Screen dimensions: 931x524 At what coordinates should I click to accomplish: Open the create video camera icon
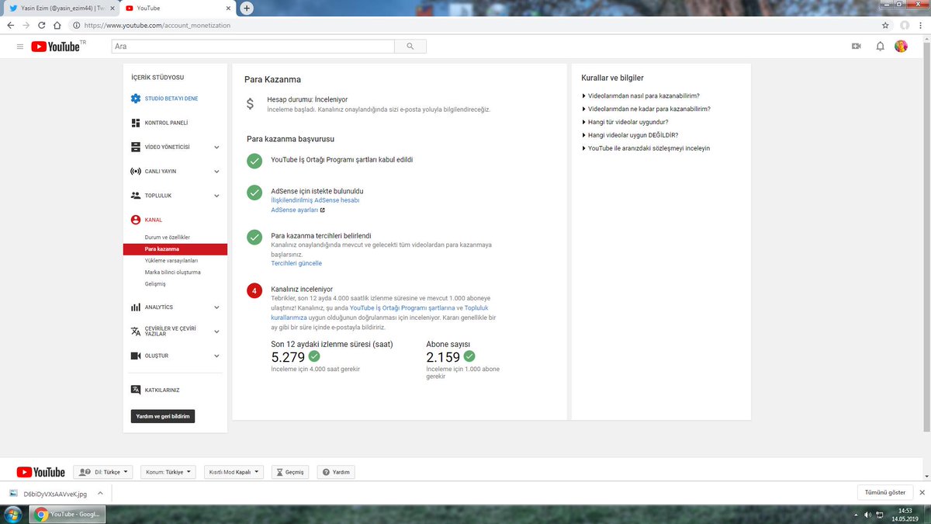coord(857,47)
